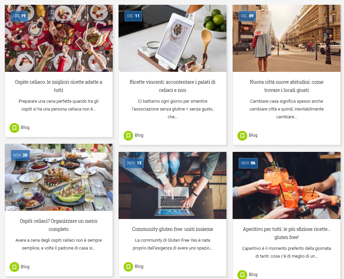Click bookmark icon under Community gluten free article

(x=128, y=267)
